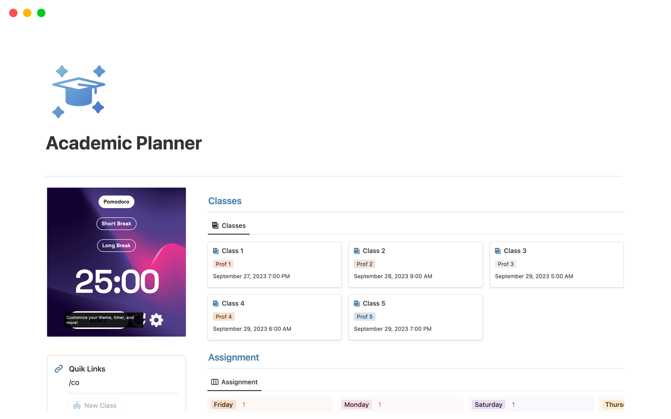Switch timer to Long Break mode
This screenshot has width=671, height=419.
[x=116, y=245]
